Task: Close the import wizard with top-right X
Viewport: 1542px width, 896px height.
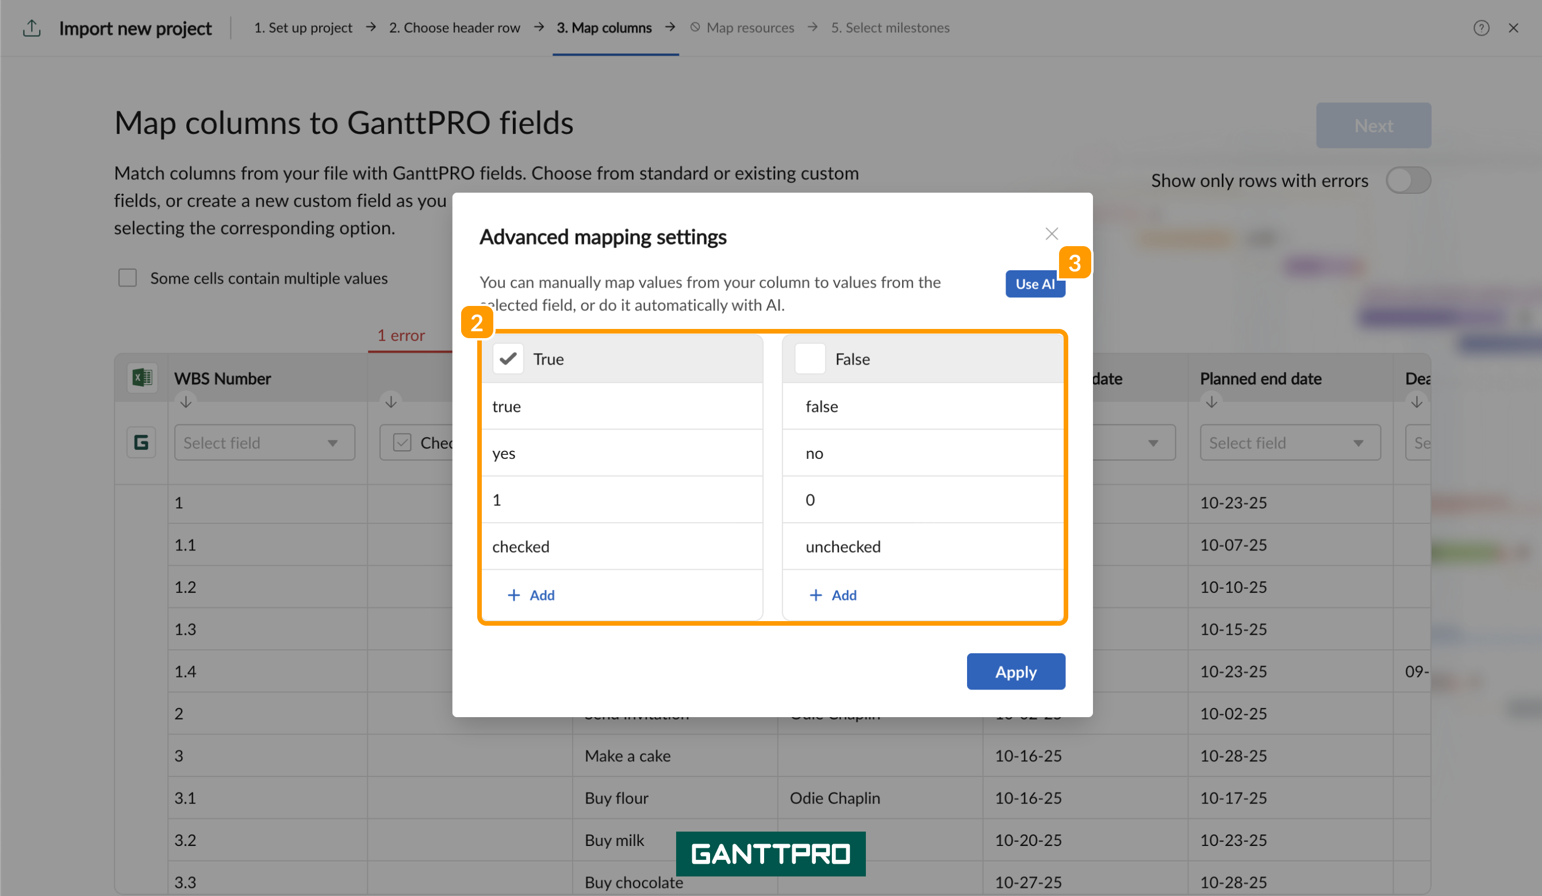Action: click(x=1513, y=28)
